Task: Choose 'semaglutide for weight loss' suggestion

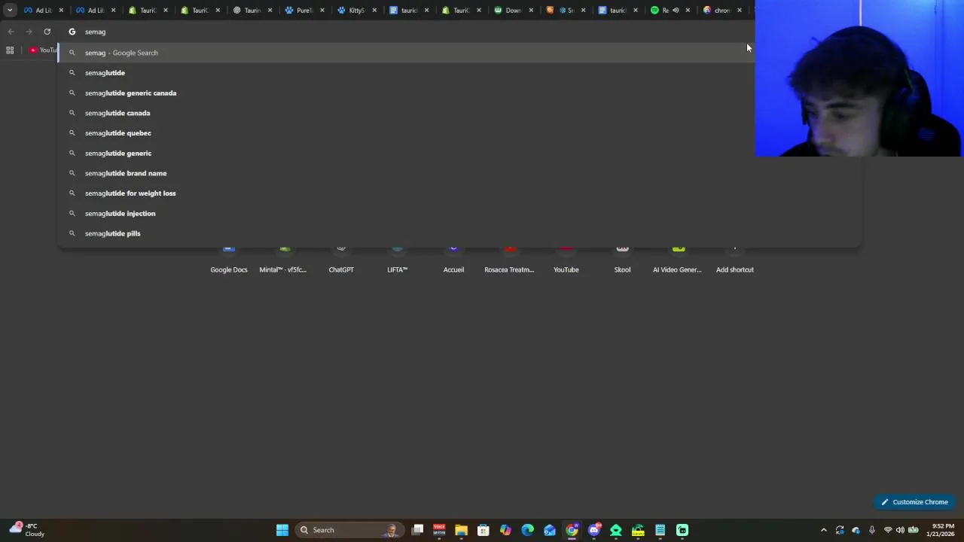Action: click(459, 193)
